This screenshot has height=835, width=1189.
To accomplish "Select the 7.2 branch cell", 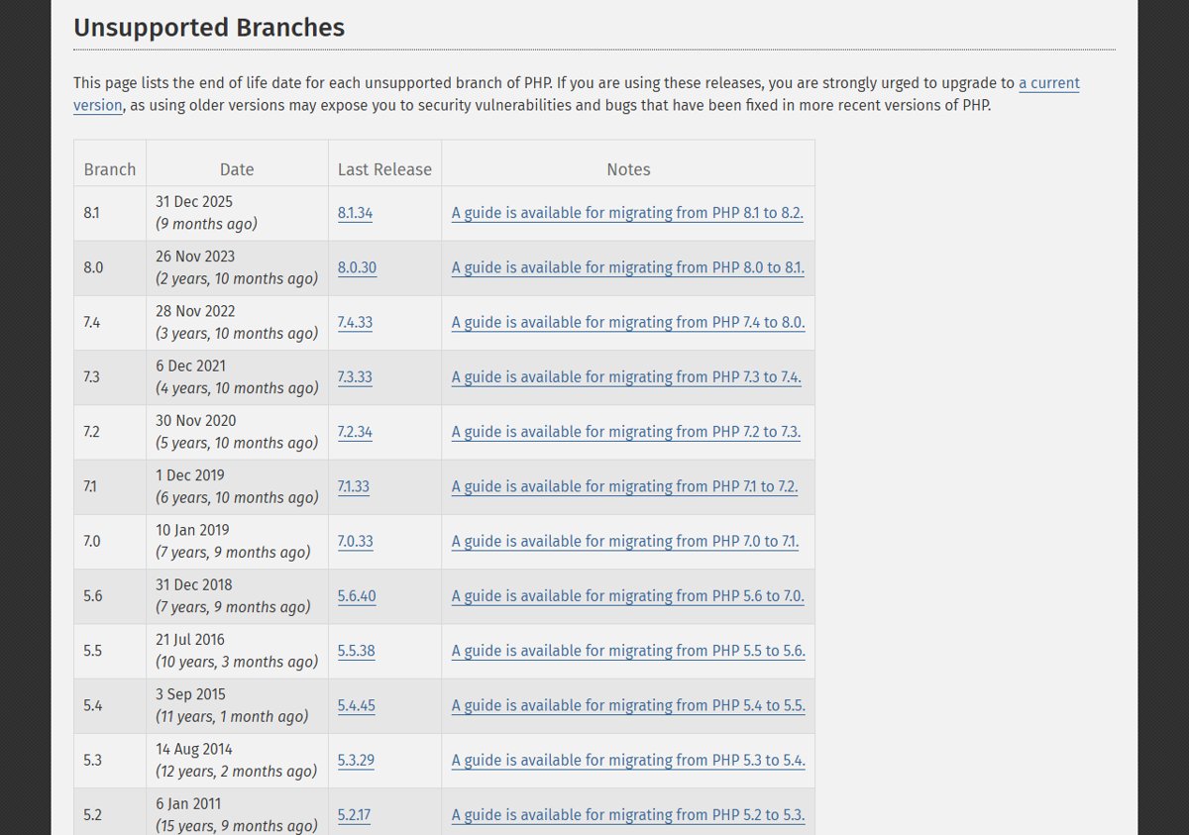I will click(110, 432).
